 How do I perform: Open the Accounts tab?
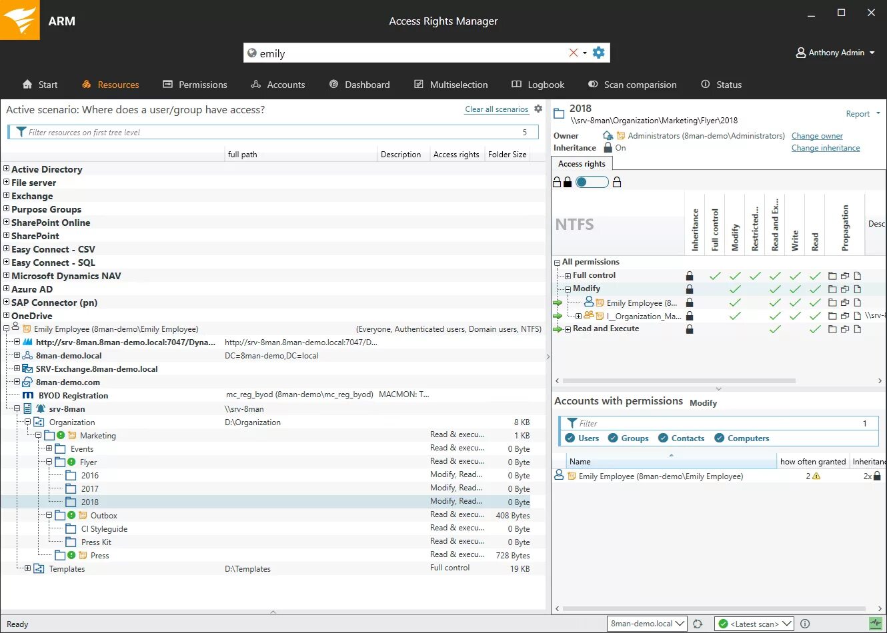277,85
